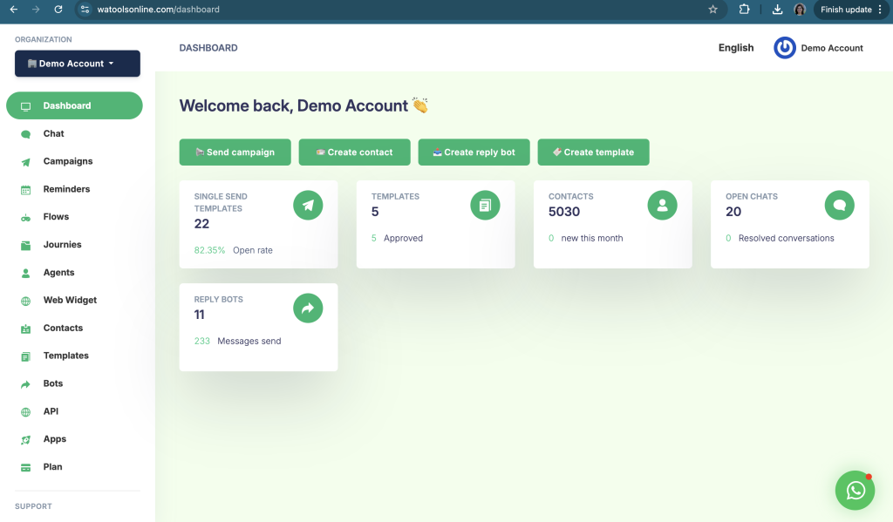Click the new this month text
The image size is (893, 522).
592,238
